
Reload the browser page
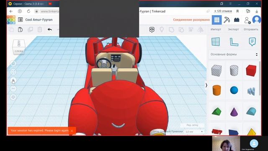click(28, 11)
